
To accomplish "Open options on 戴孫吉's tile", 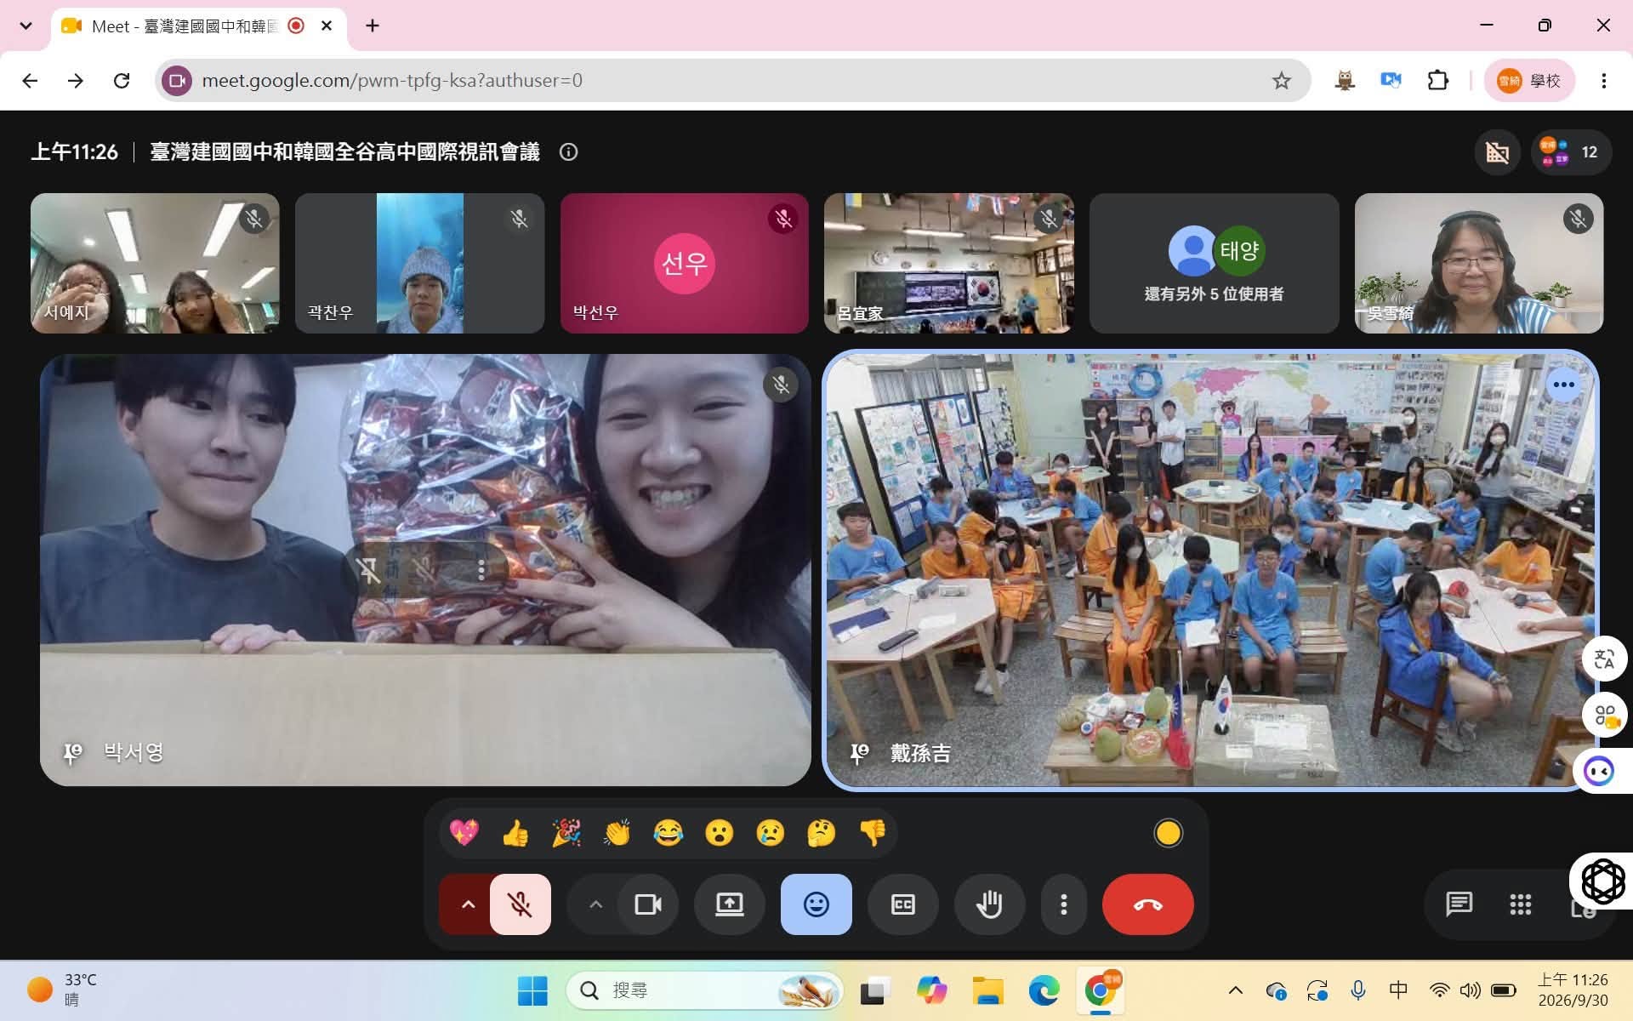I will tap(1563, 385).
